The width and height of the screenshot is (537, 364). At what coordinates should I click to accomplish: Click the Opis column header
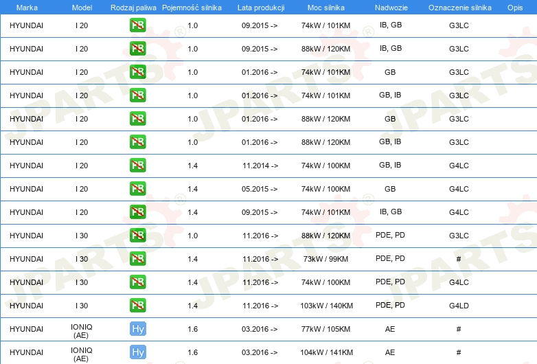coord(515,8)
